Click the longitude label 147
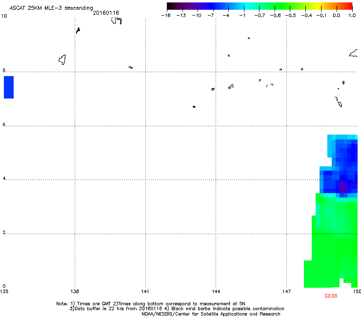Image resolution: width=361 pixels, height=317 pixels. click(x=287, y=292)
